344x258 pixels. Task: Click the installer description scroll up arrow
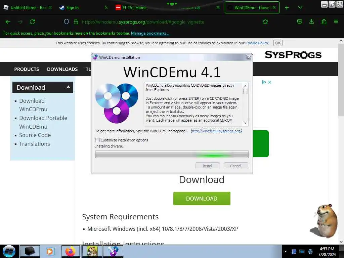click(x=245, y=86)
